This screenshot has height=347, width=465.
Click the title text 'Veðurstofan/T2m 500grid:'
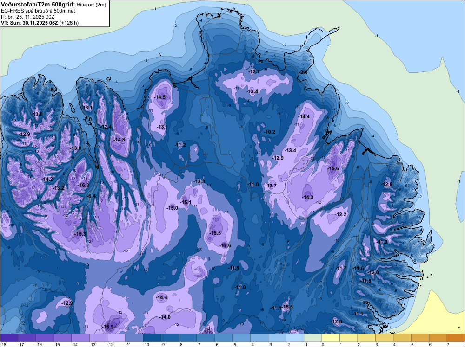tap(38, 5)
